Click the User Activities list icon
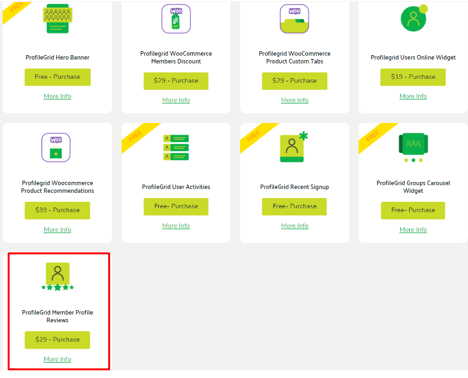Image resolution: width=468 pixels, height=378 pixels. [x=176, y=147]
